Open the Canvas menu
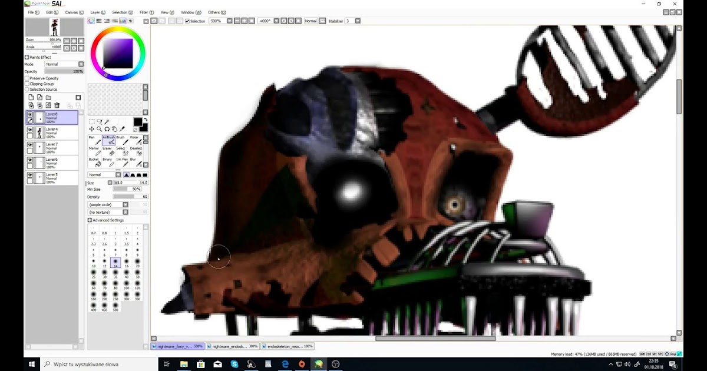 click(74, 12)
